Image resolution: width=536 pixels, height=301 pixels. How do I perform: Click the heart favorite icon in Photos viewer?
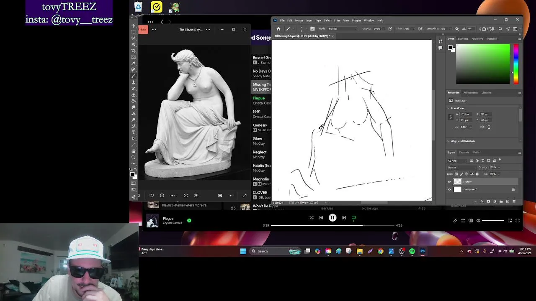(x=152, y=196)
